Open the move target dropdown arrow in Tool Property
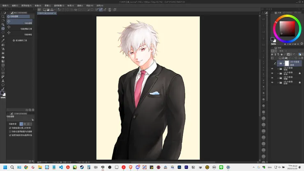Screen dimensions: 304x171 pyautogui.click(x=31, y=124)
